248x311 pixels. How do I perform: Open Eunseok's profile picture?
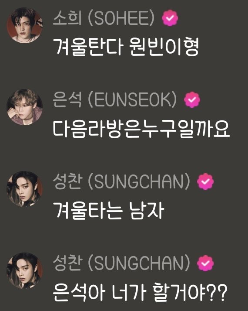[x=25, y=107]
